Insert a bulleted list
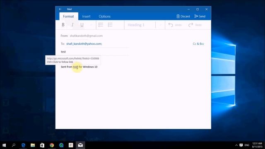The image size is (265, 149). click(x=101, y=25)
